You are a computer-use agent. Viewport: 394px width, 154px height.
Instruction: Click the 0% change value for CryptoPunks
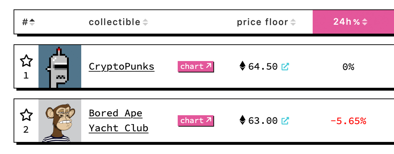click(x=348, y=67)
